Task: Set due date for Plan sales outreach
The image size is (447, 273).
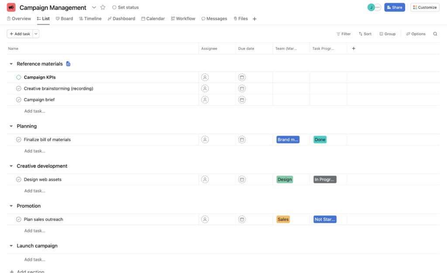Action: click(242, 219)
